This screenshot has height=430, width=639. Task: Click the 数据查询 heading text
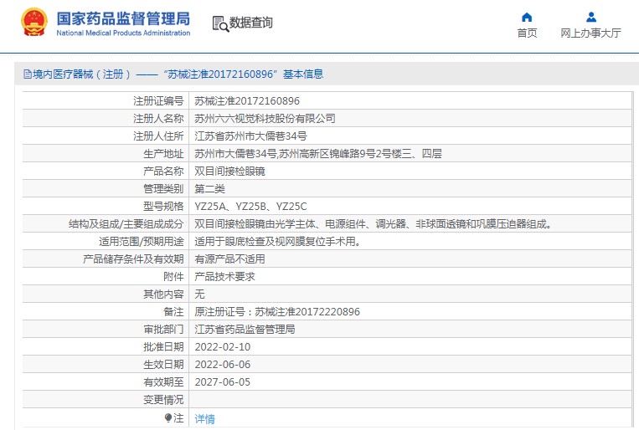pos(250,23)
